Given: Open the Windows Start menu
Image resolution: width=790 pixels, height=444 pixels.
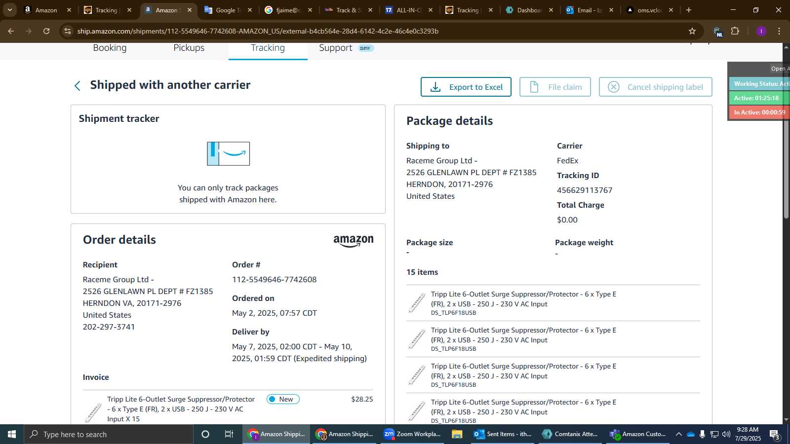Looking at the screenshot, I should click(12, 434).
